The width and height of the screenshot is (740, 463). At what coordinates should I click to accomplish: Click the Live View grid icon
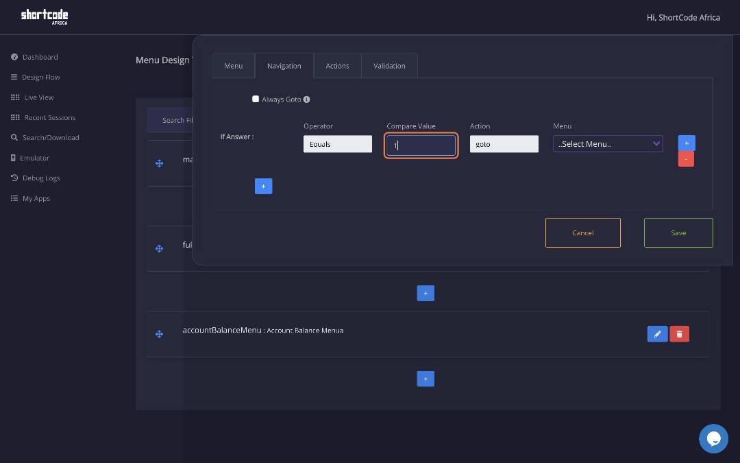pos(15,97)
